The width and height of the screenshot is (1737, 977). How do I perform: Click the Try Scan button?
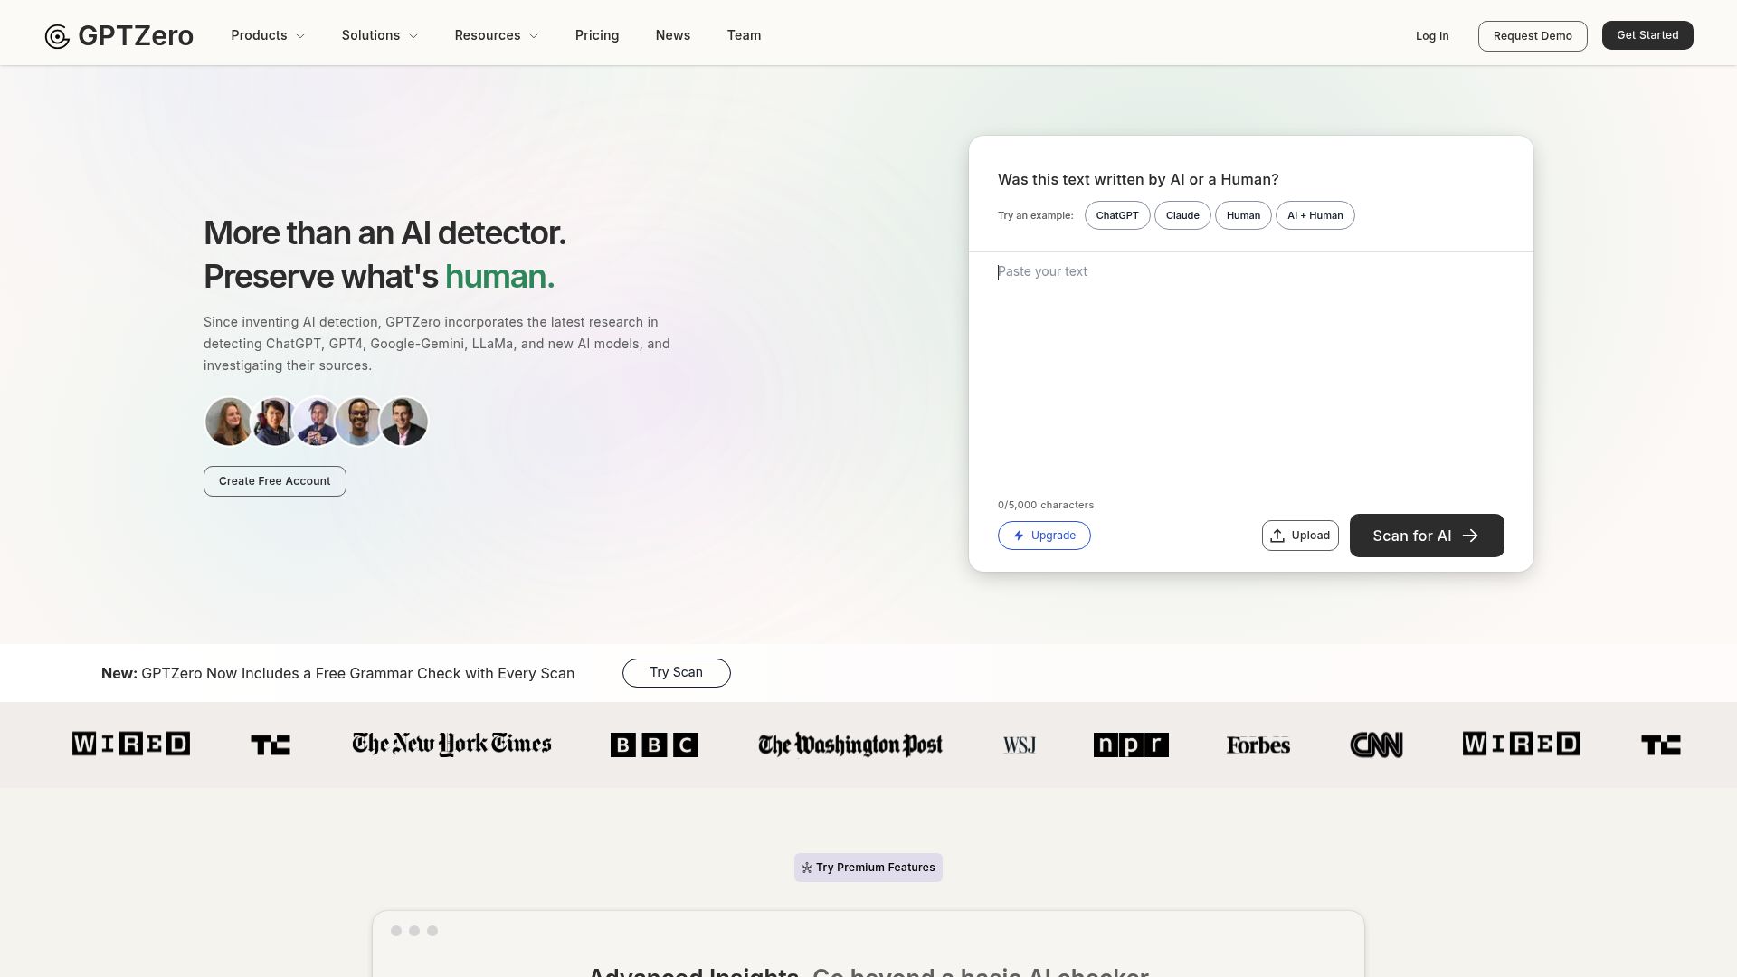676,672
